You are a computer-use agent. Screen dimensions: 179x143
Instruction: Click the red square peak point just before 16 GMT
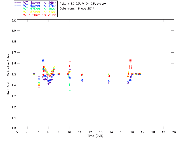coord(131,61)
